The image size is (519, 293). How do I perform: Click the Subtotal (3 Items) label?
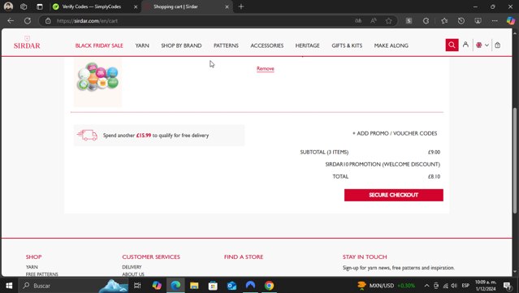click(324, 152)
